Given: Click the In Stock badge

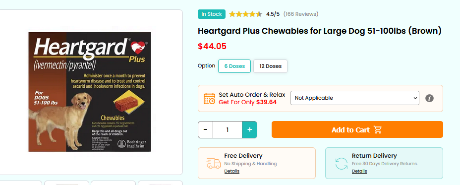Looking at the screenshot, I should [x=212, y=14].
